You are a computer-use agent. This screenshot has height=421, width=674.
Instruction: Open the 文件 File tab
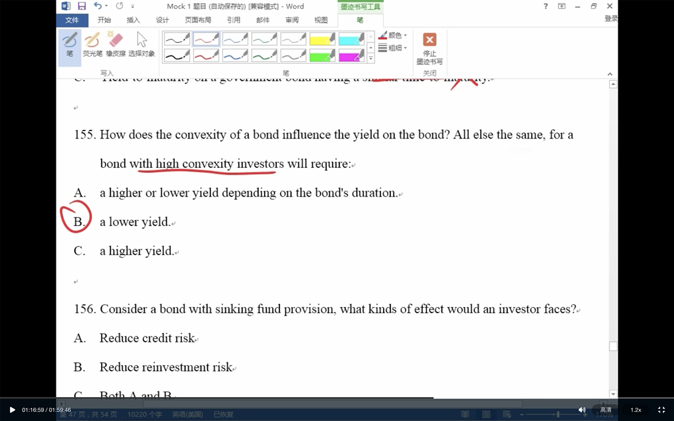click(72, 20)
